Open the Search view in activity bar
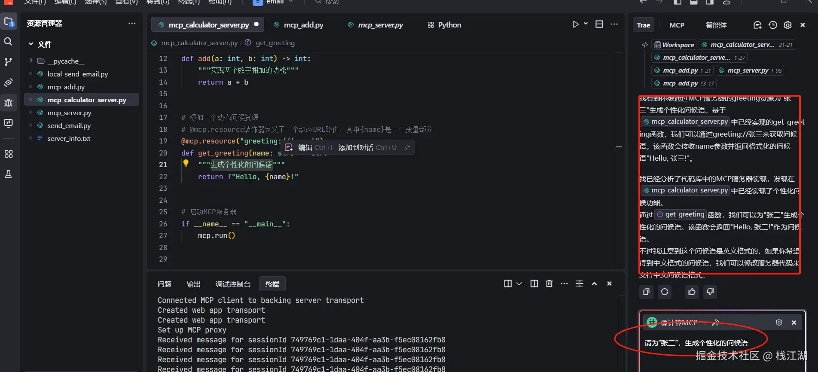818x372 pixels. [x=8, y=42]
